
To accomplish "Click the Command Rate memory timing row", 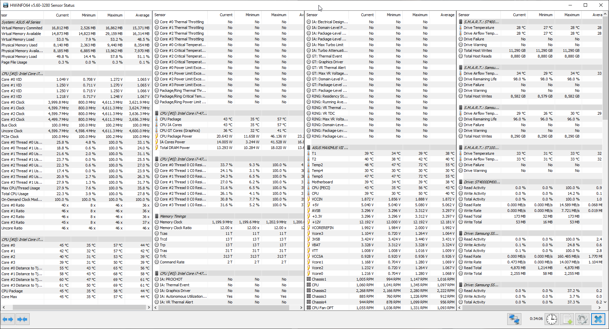I will [x=172, y=262].
